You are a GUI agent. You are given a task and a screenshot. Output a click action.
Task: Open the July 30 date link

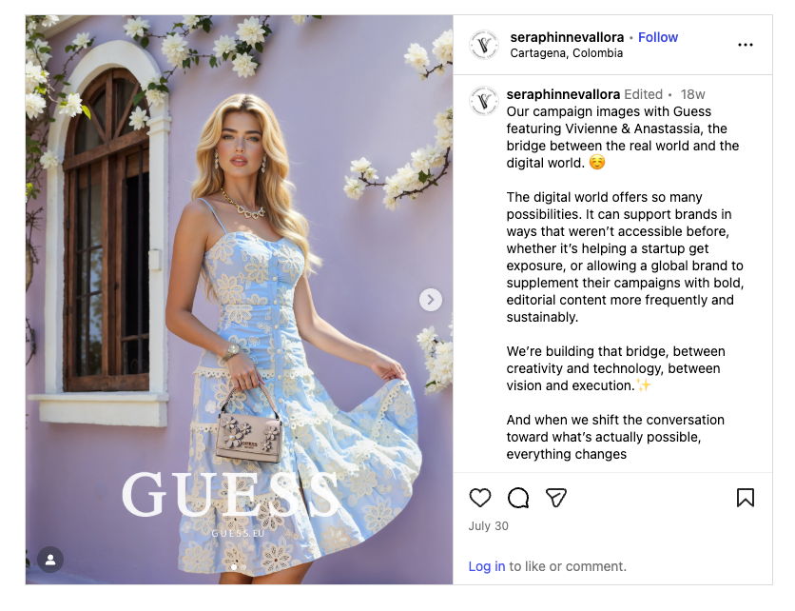pos(488,526)
